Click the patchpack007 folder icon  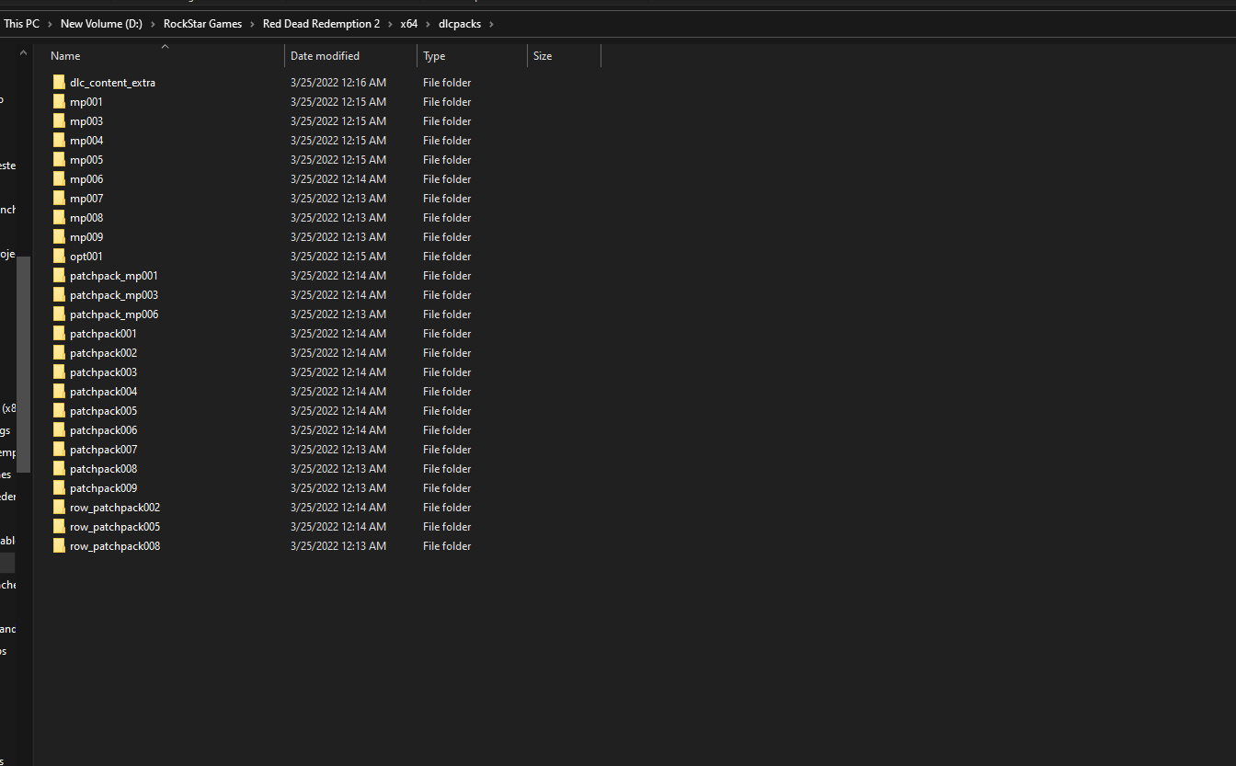coord(59,450)
